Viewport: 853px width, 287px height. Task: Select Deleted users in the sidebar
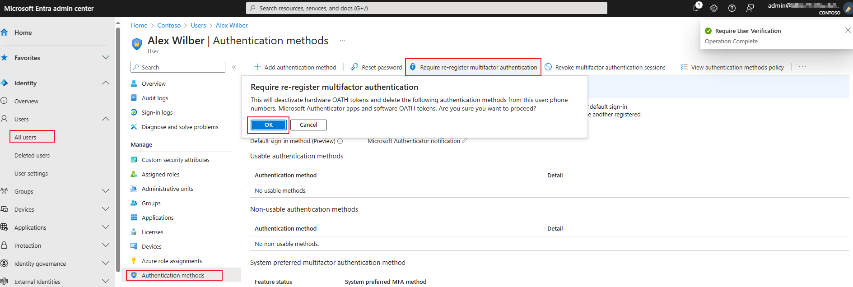click(32, 155)
